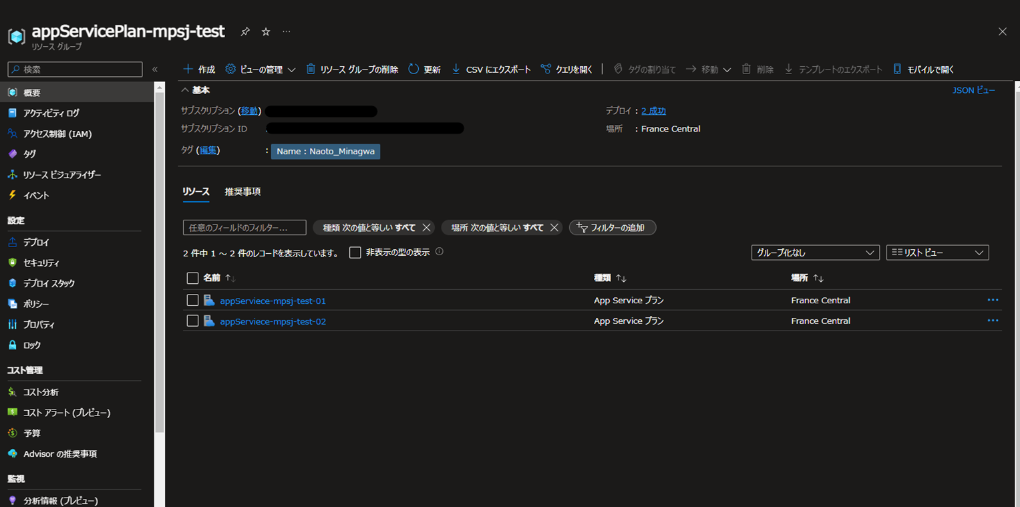Click the 更新 refresh button
1020x507 pixels.
coord(424,69)
